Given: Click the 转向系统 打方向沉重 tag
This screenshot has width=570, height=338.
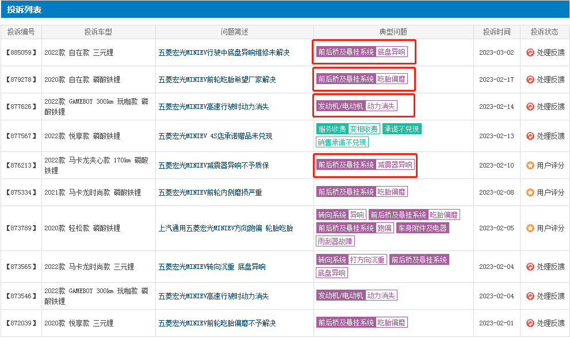Looking at the screenshot, I should [x=351, y=260].
